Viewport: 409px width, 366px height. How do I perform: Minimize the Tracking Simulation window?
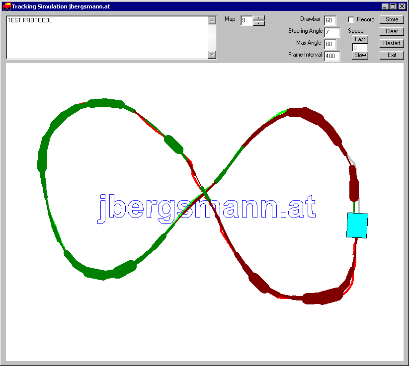(385, 6)
